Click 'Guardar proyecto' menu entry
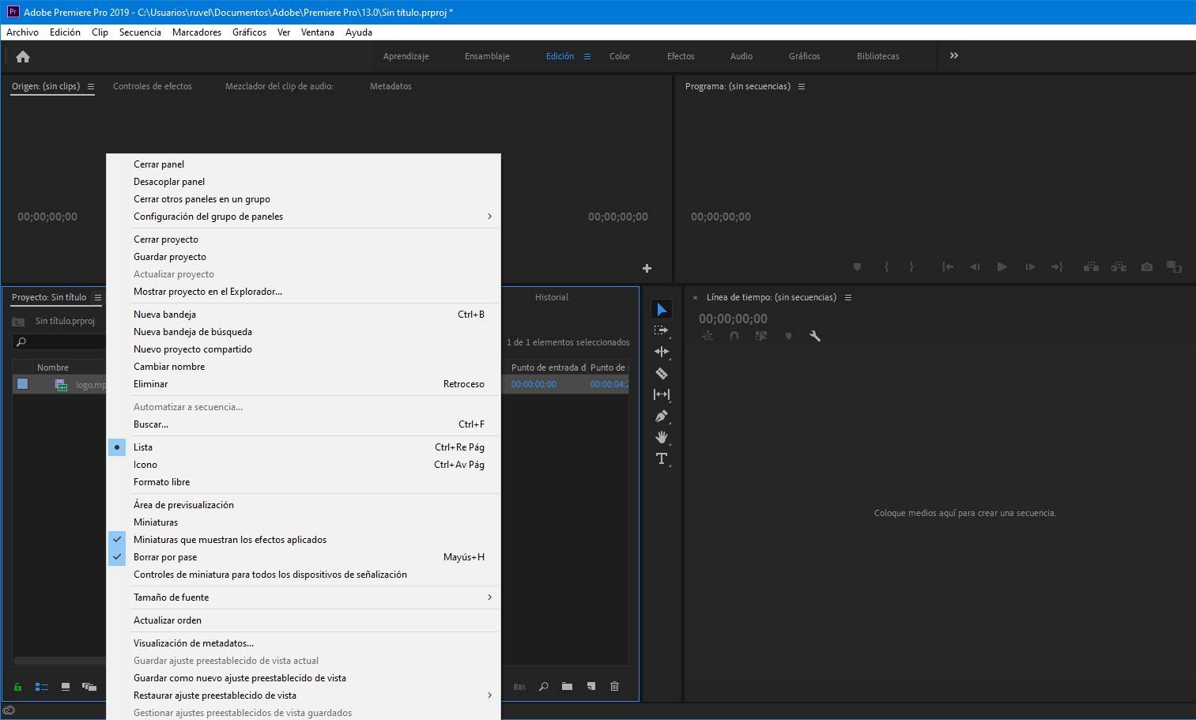 point(170,257)
